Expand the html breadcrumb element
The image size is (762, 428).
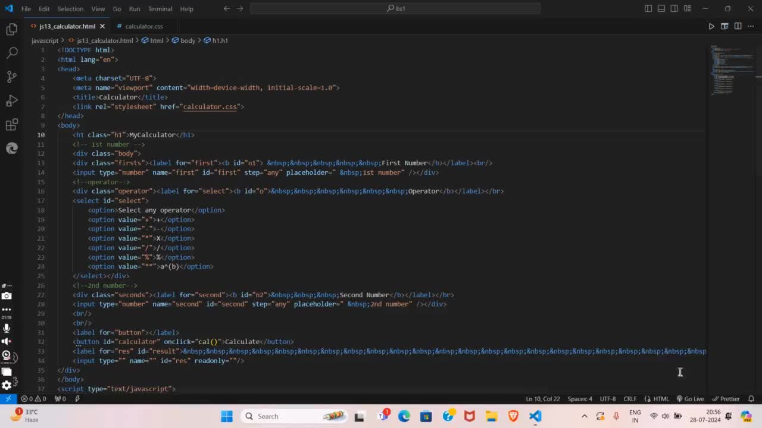[152, 40]
